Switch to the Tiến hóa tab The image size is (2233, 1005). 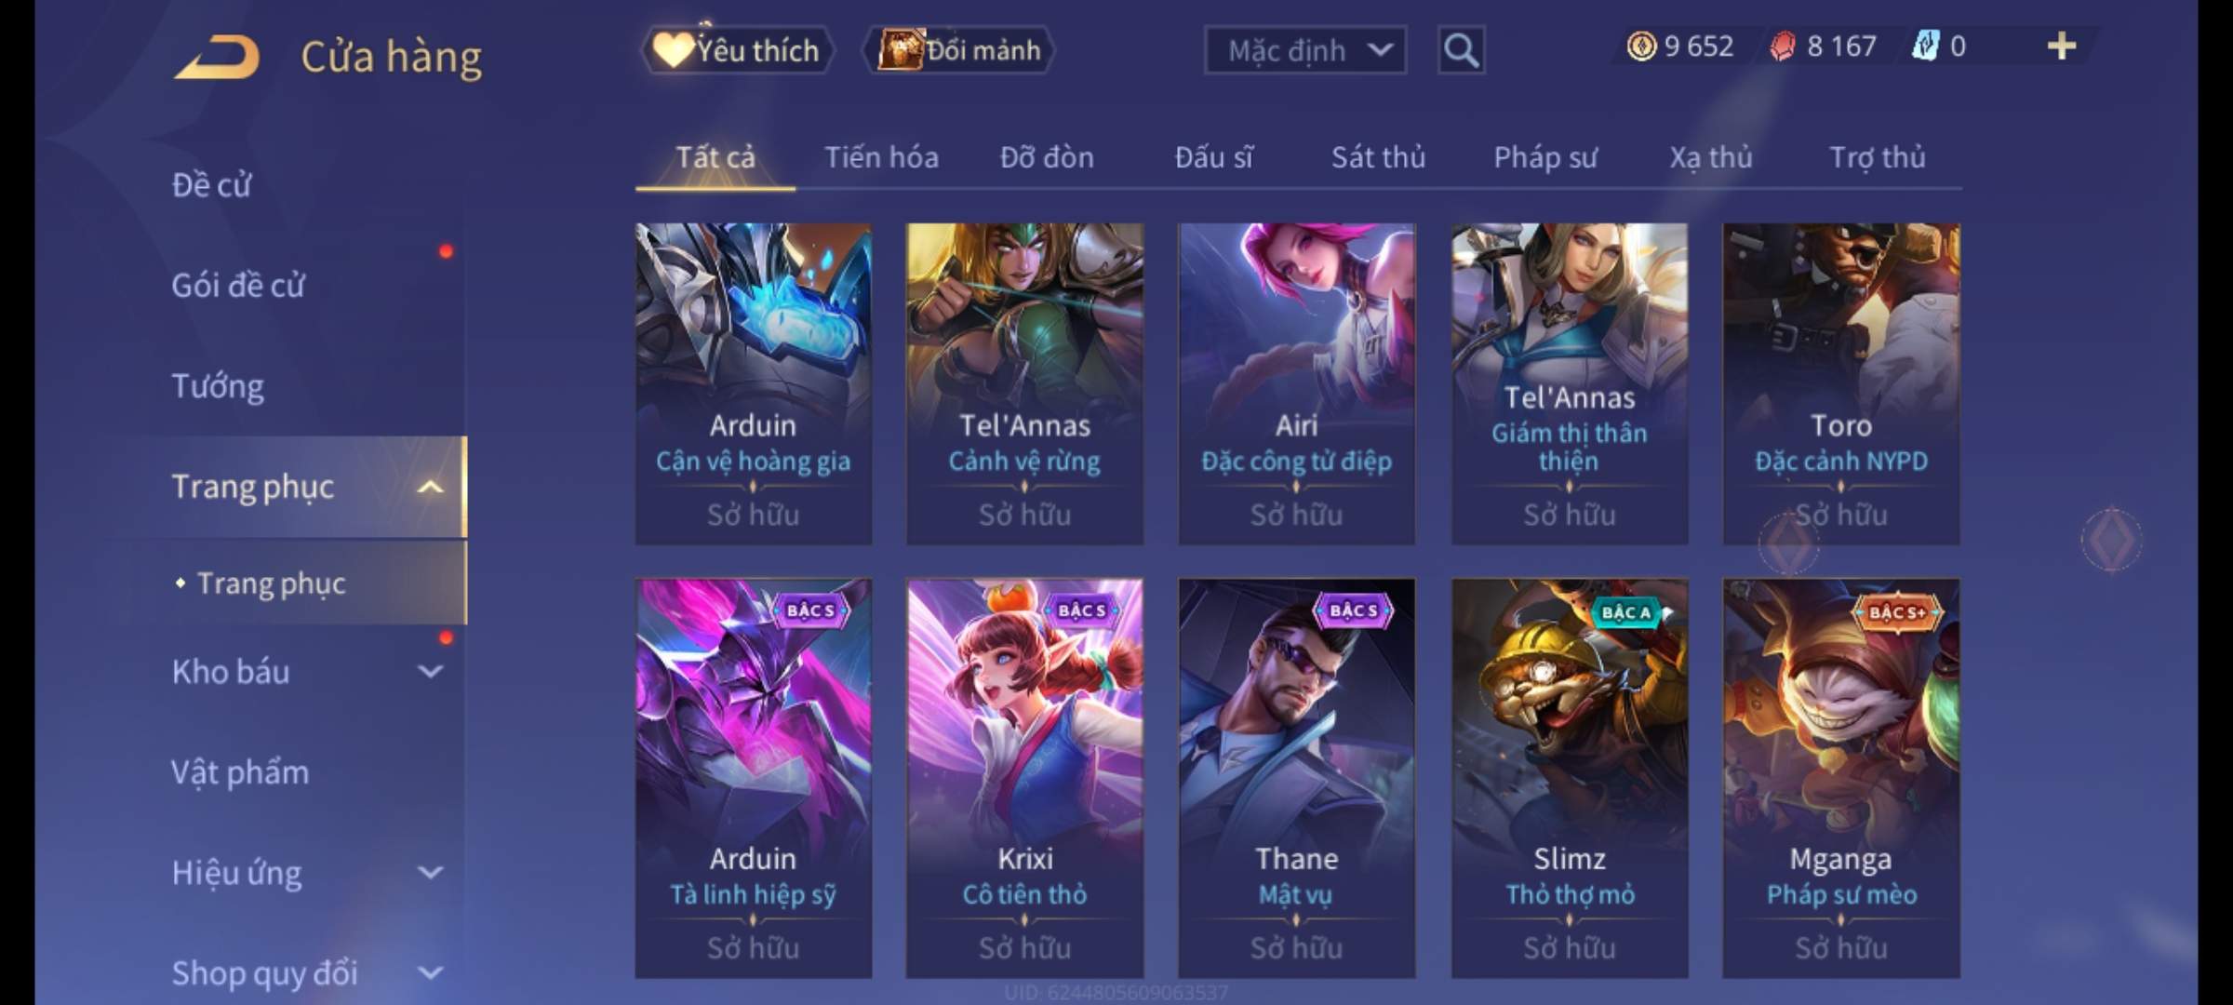[881, 157]
